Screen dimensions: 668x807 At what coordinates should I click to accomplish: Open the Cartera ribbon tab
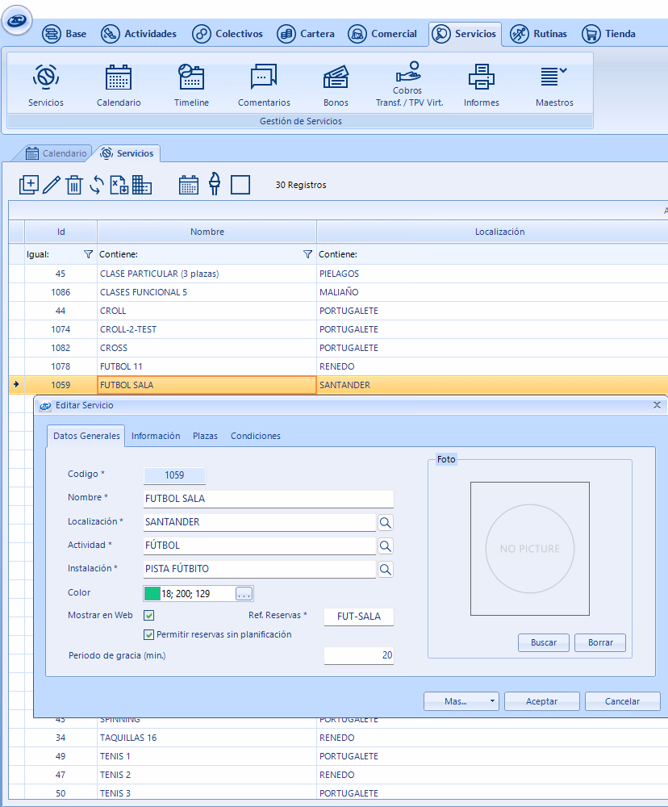pos(306,34)
